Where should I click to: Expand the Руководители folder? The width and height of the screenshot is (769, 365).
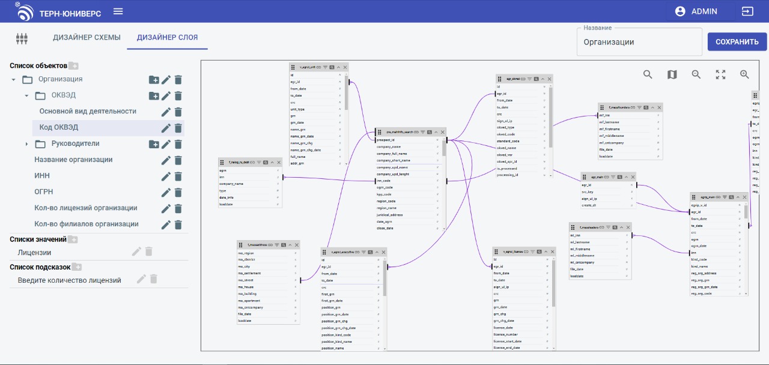[x=26, y=144]
